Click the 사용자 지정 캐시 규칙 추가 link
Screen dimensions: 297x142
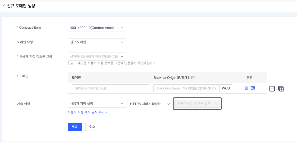coord(87,112)
